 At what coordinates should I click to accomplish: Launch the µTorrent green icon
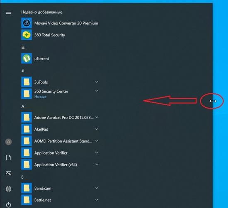pyautogui.click(x=27, y=58)
